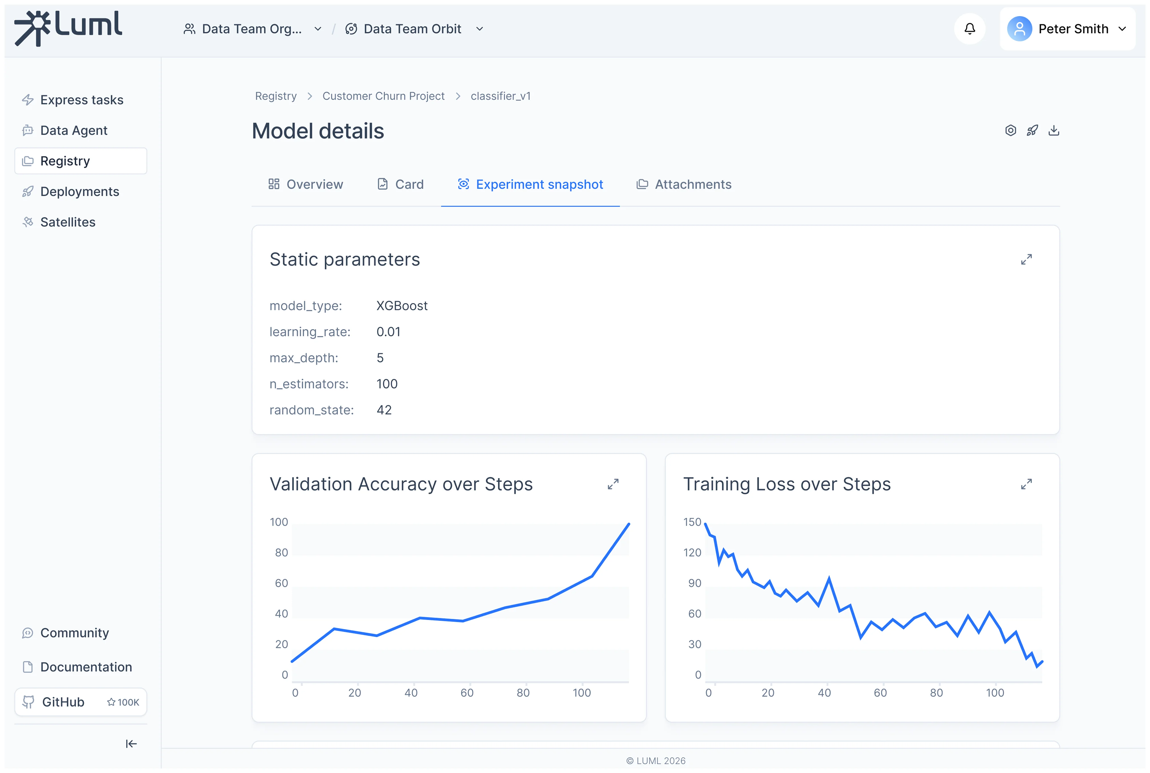Click the Peter Smith avatar icon

point(1019,29)
